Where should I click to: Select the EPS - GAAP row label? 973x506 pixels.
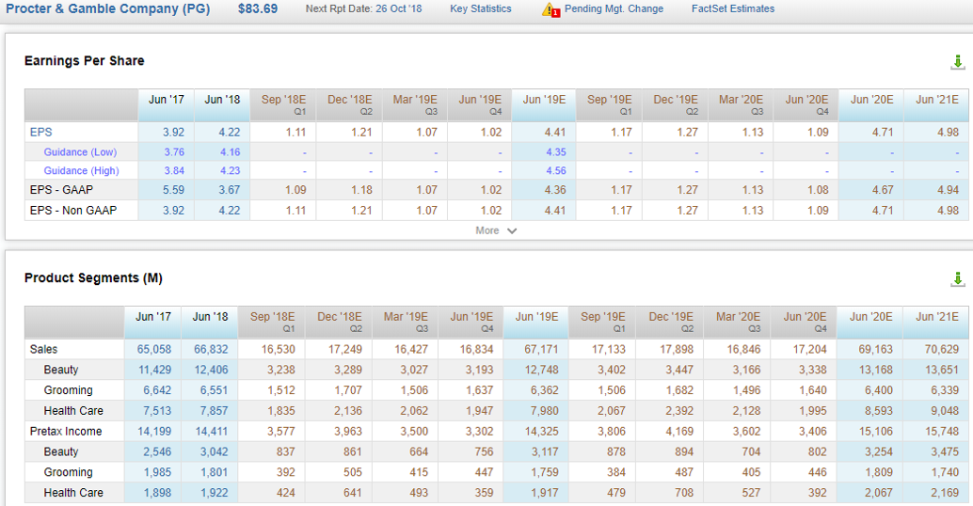61,190
